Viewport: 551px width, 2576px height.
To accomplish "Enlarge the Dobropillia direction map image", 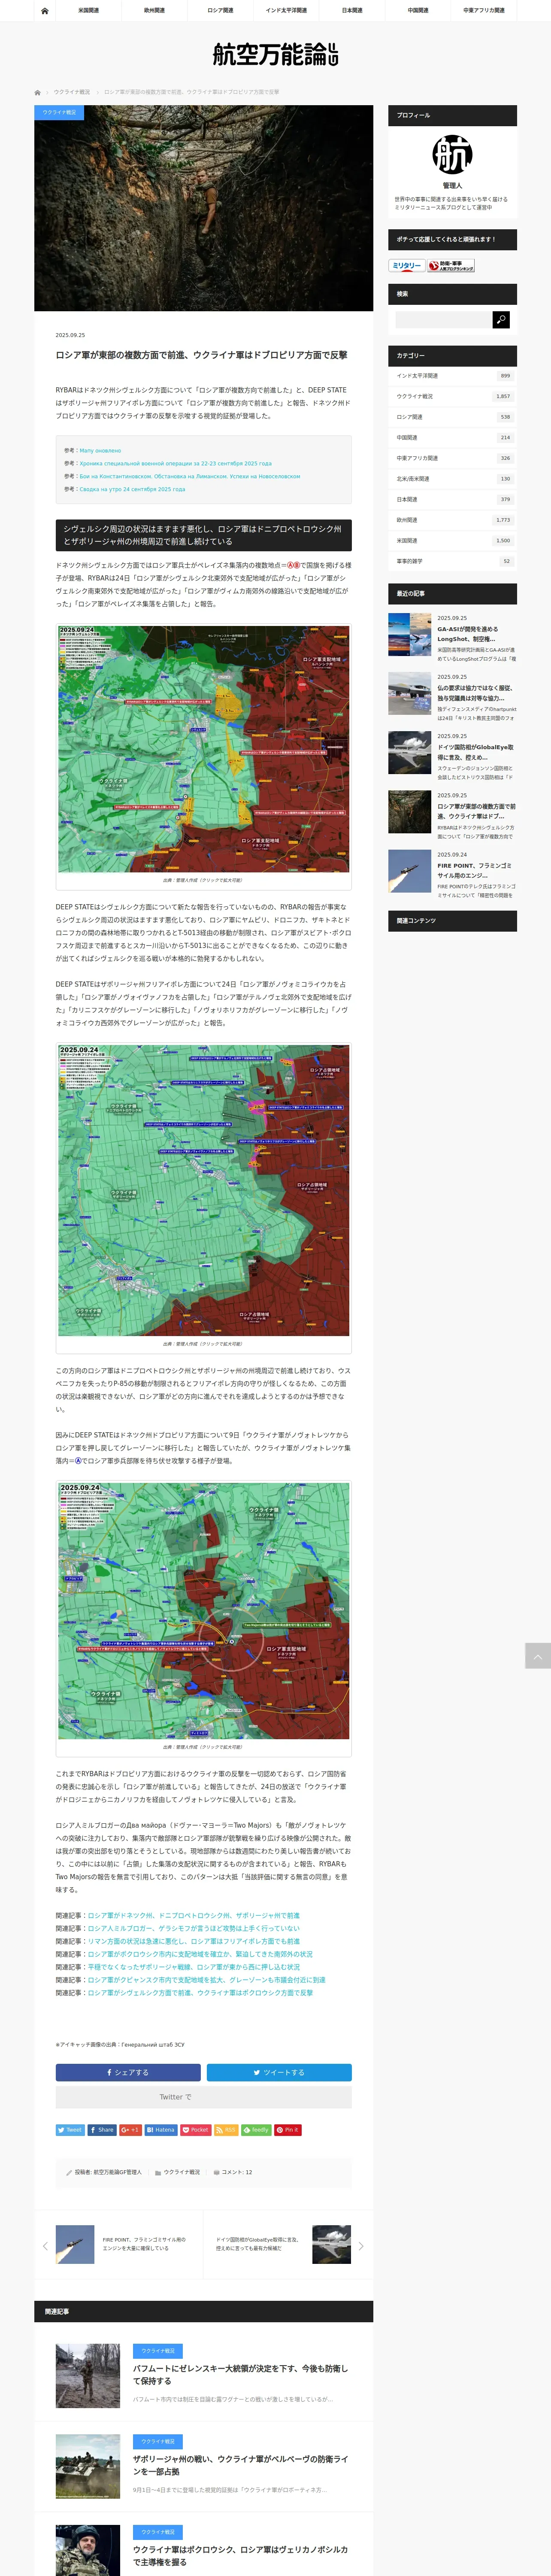I will click(x=204, y=1610).
